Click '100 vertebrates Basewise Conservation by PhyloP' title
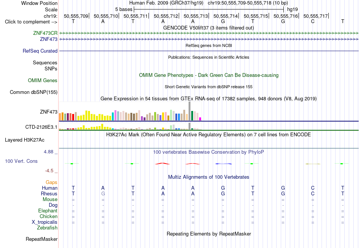This screenshot has width=359, height=248. click(208, 152)
